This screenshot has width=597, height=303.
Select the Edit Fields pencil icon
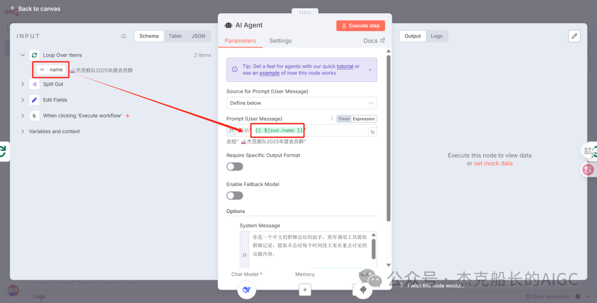34,100
